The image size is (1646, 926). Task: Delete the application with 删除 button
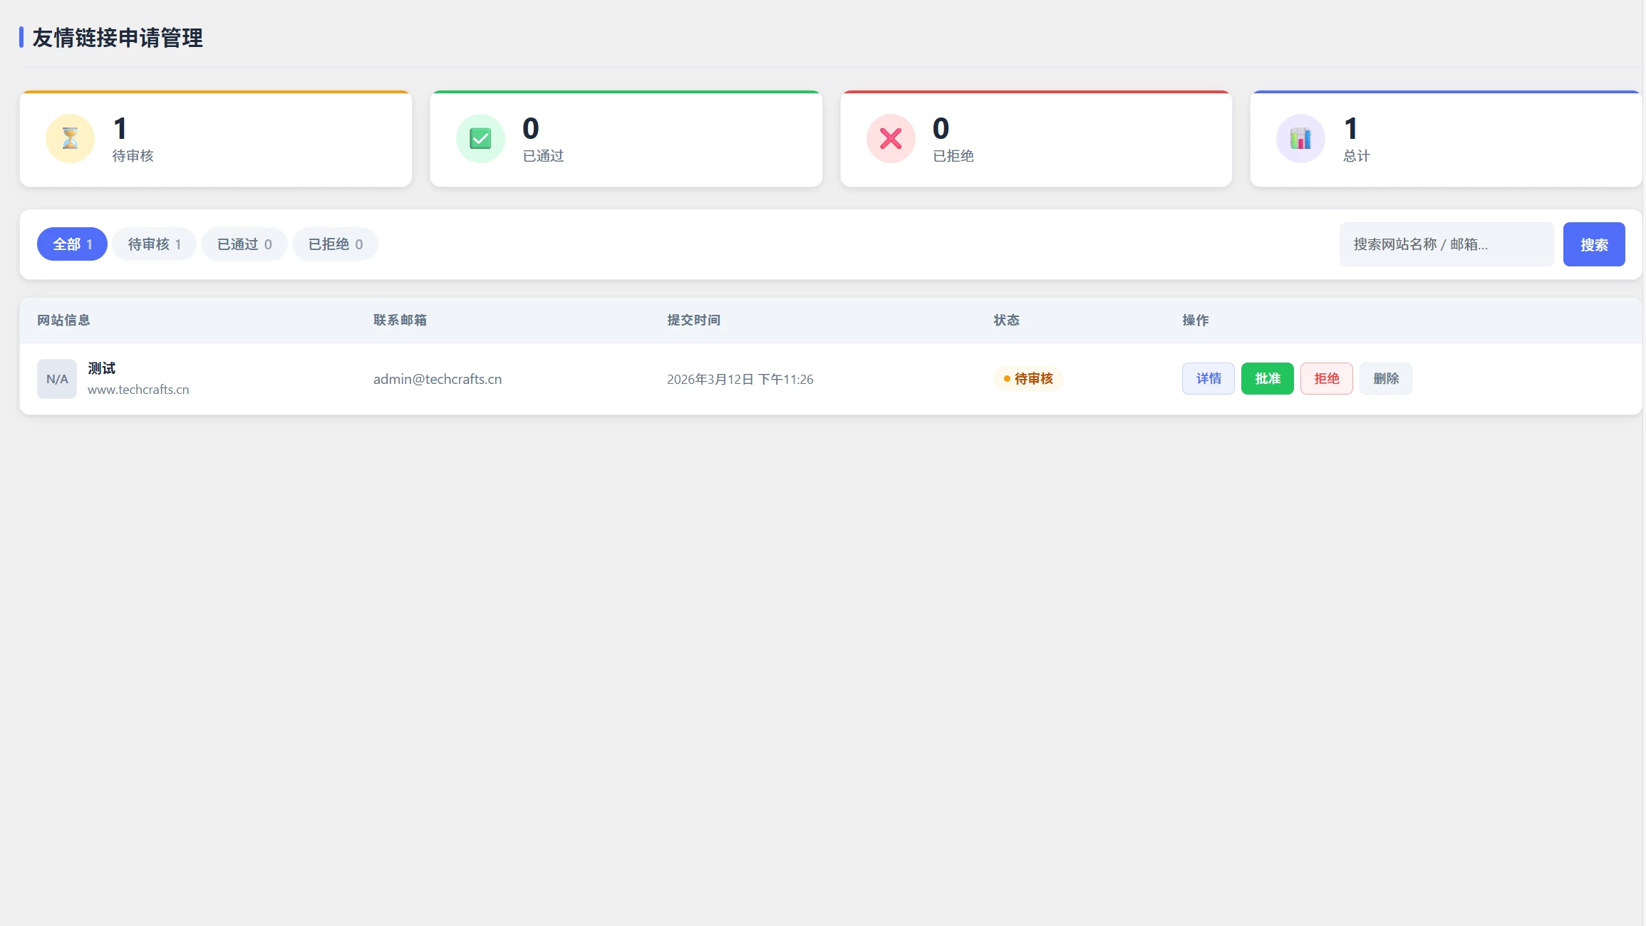point(1386,379)
